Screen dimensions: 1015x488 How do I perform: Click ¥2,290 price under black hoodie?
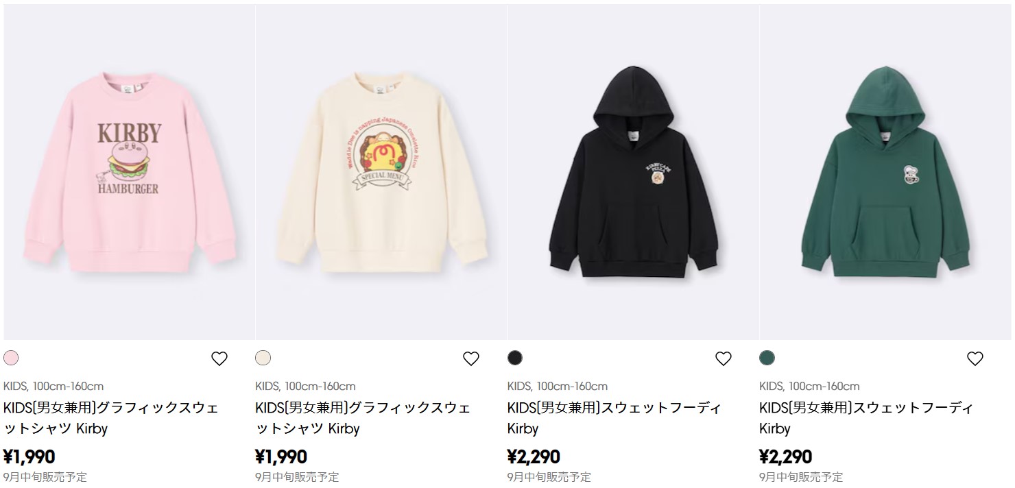[534, 456]
